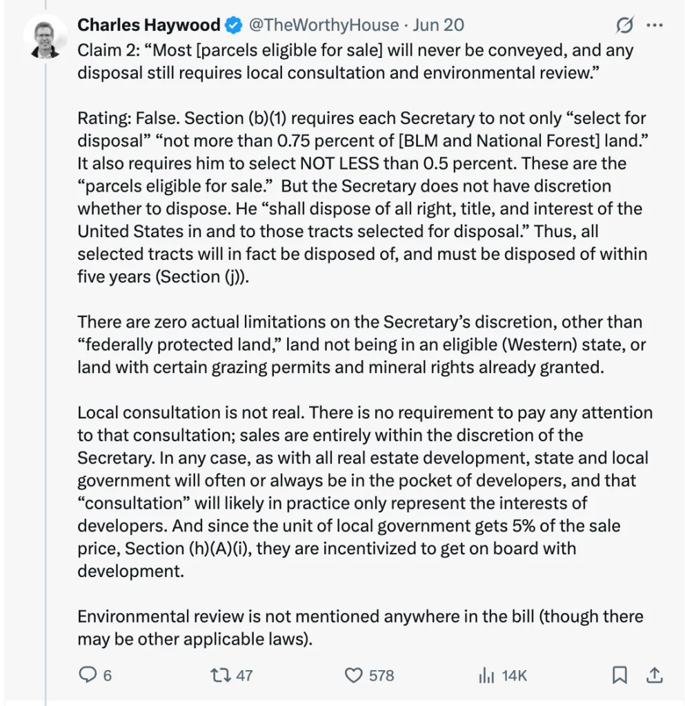Like the post with heart icon

[353, 676]
